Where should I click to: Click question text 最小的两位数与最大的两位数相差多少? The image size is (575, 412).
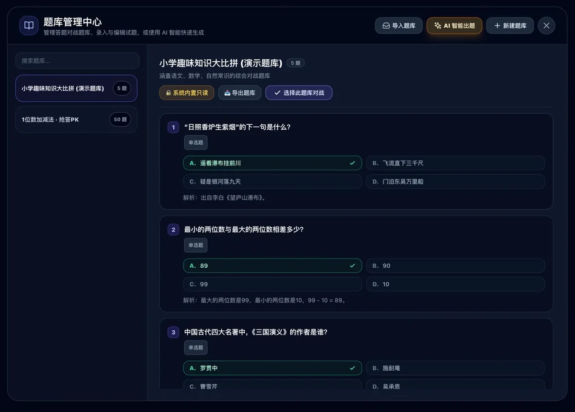pyautogui.click(x=244, y=230)
